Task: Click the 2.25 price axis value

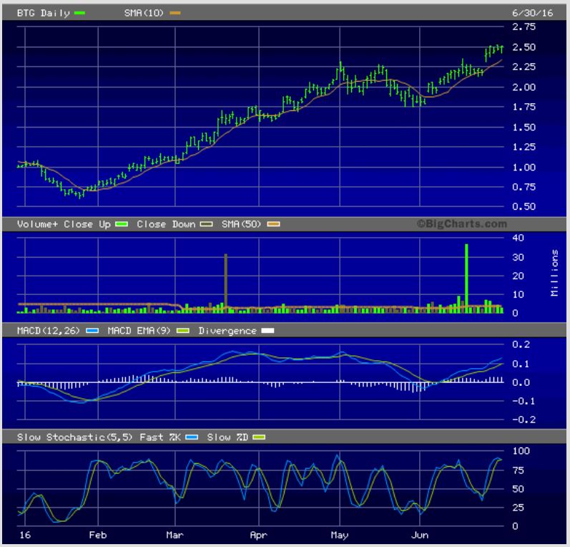Action: (524, 67)
